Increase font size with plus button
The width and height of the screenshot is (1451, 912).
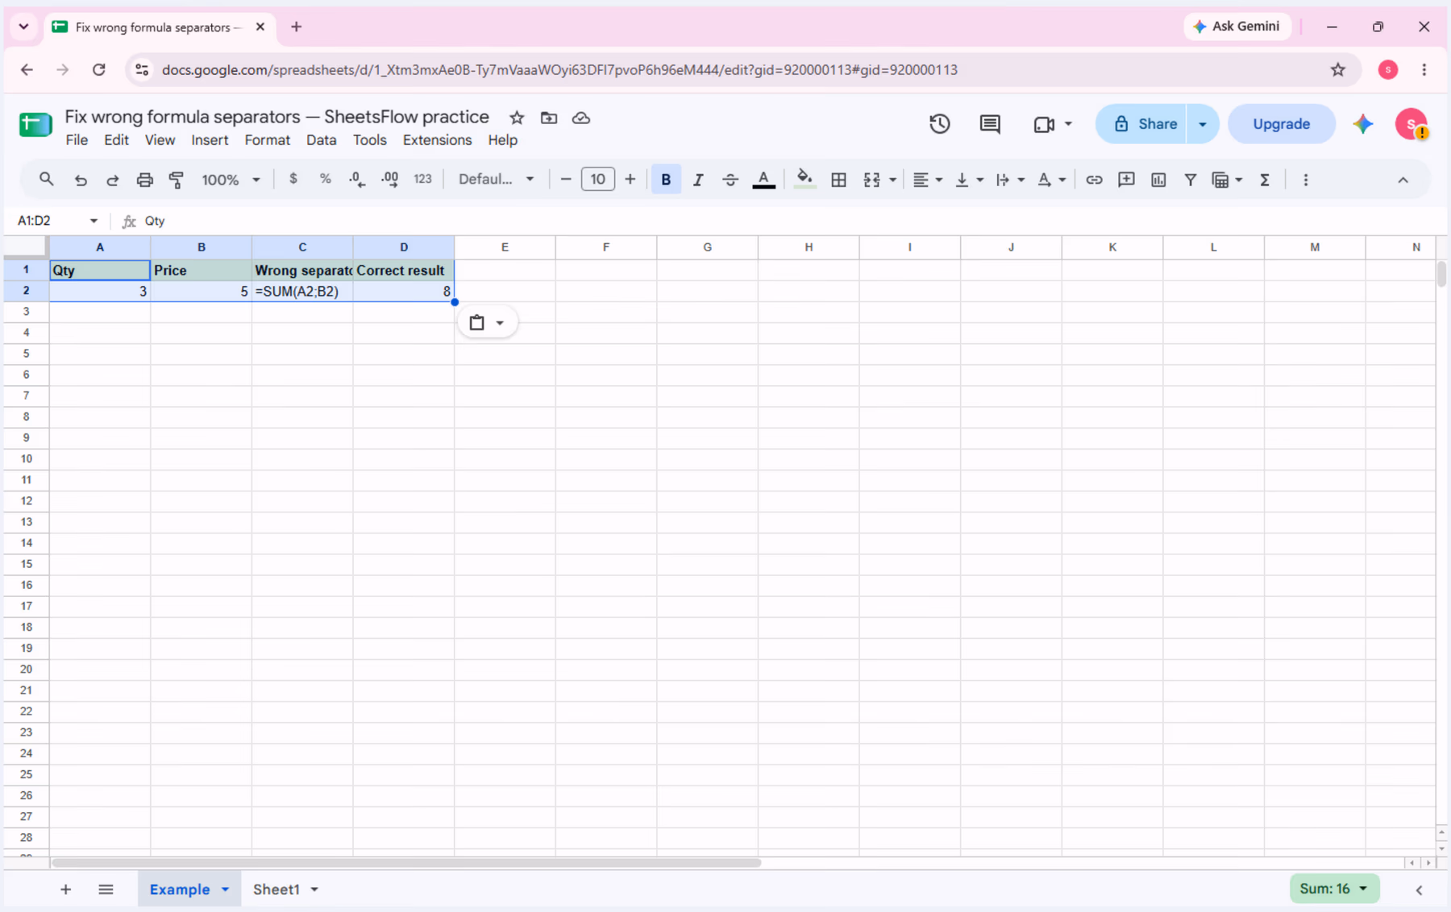[x=630, y=179]
